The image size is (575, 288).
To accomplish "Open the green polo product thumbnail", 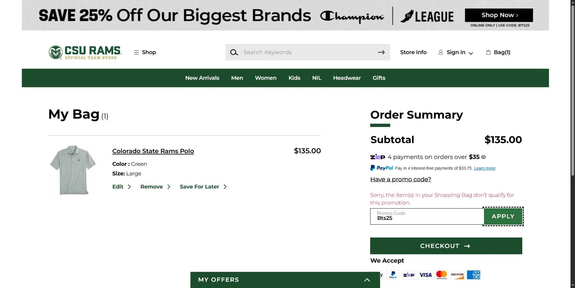I will click(x=73, y=170).
